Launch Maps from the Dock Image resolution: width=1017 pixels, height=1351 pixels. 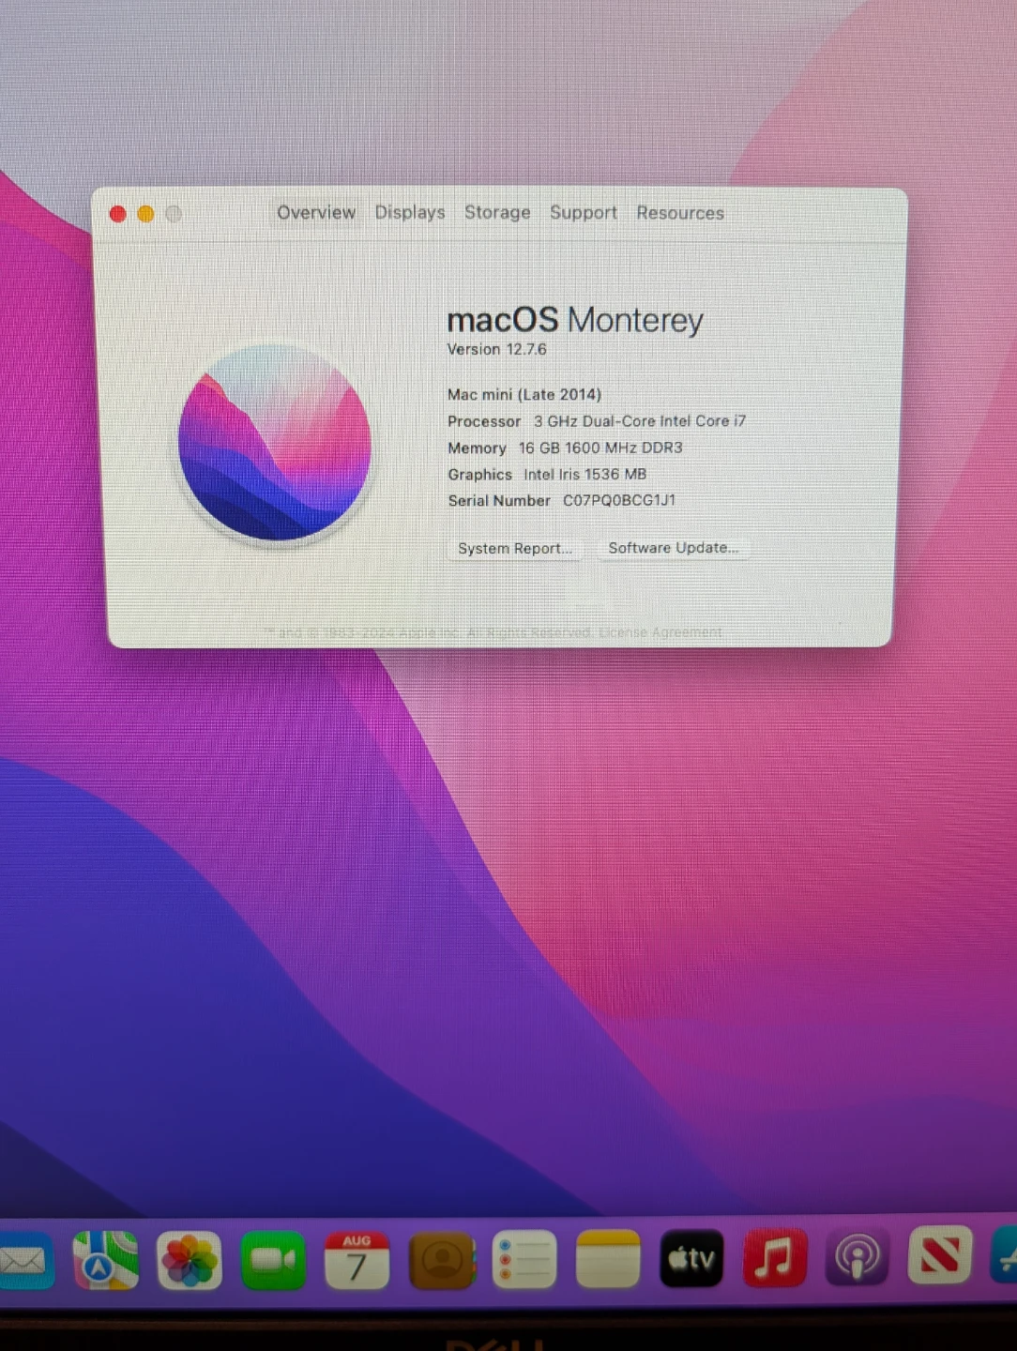pyautogui.click(x=106, y=1260)
